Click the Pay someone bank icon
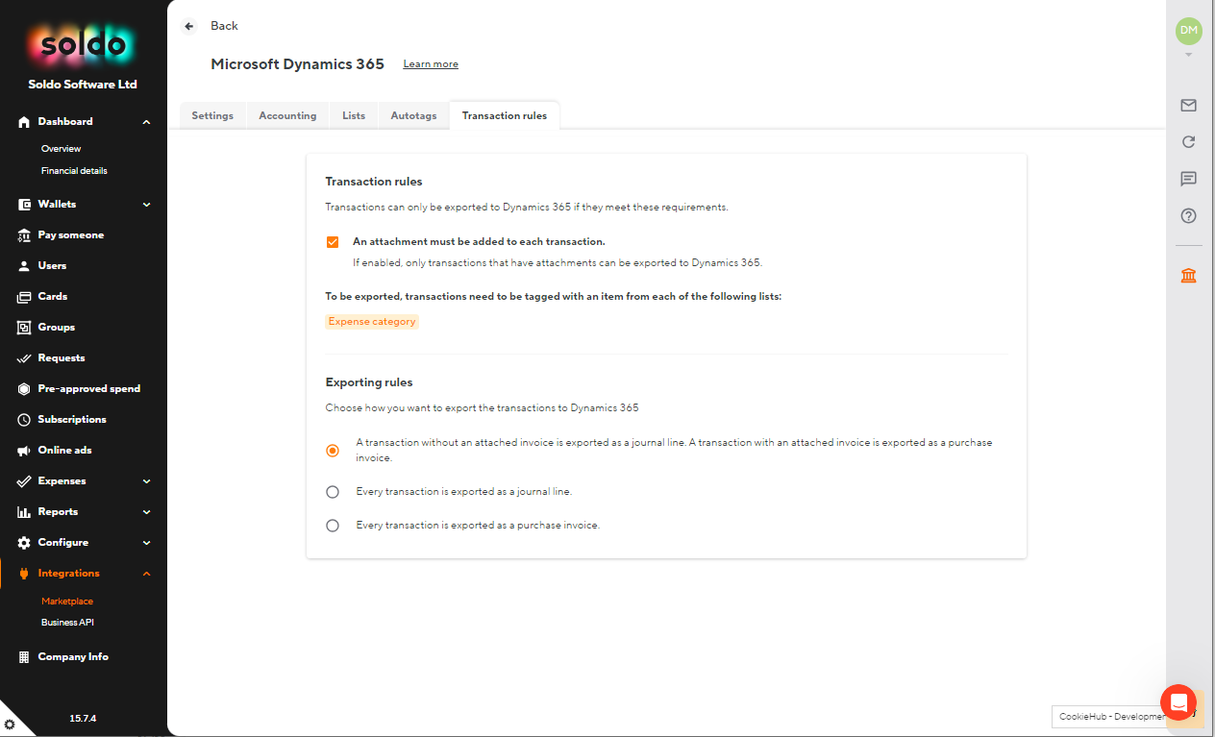Viewport: 1215px width, 737px height. (x=24, y=235)
